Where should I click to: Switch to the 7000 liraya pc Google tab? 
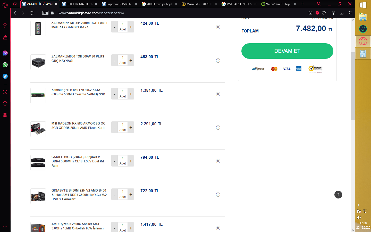[x=160, y=4]
